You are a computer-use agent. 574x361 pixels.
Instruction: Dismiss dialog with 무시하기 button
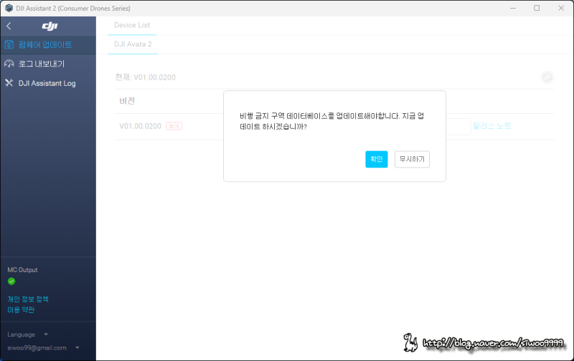(412, 159)
